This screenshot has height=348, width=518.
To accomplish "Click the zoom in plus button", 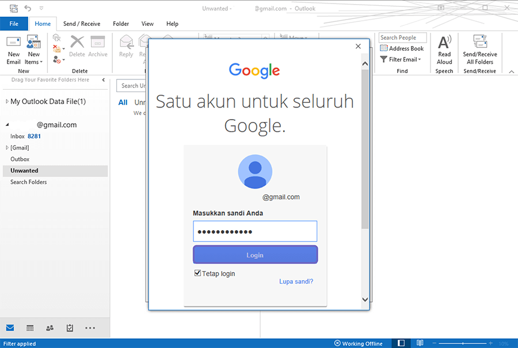I will (x=490, y=343).
